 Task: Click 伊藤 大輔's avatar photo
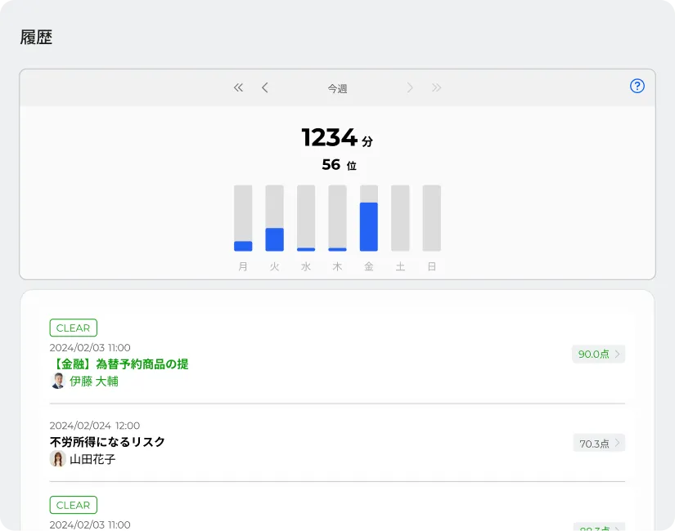58,381
